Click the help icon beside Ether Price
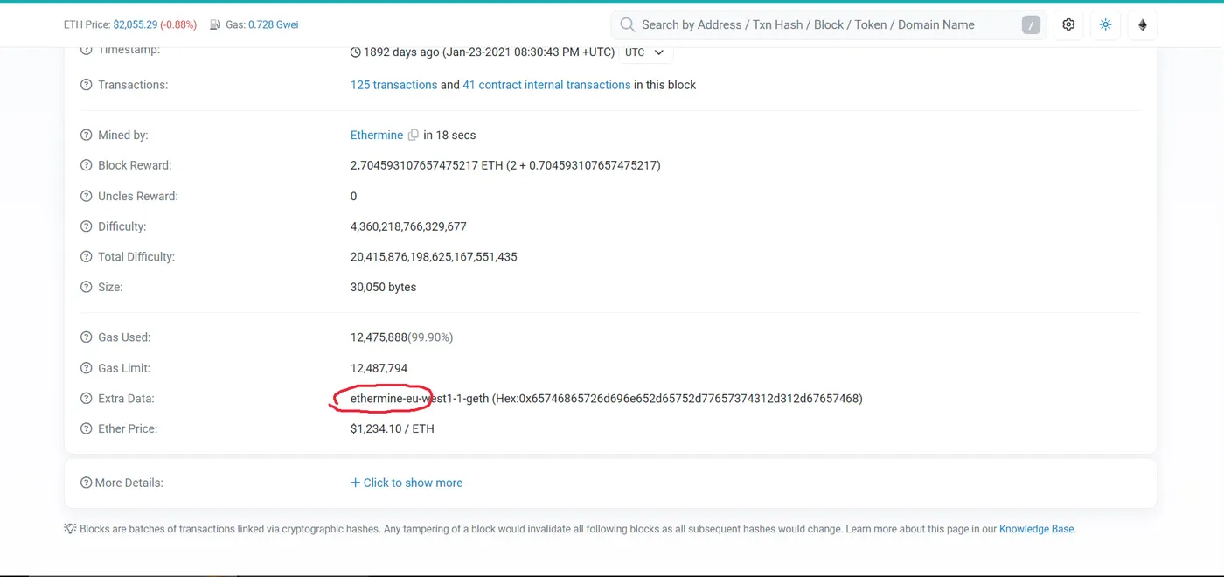This screenshot has width=1224, height=577. (86, 428)
